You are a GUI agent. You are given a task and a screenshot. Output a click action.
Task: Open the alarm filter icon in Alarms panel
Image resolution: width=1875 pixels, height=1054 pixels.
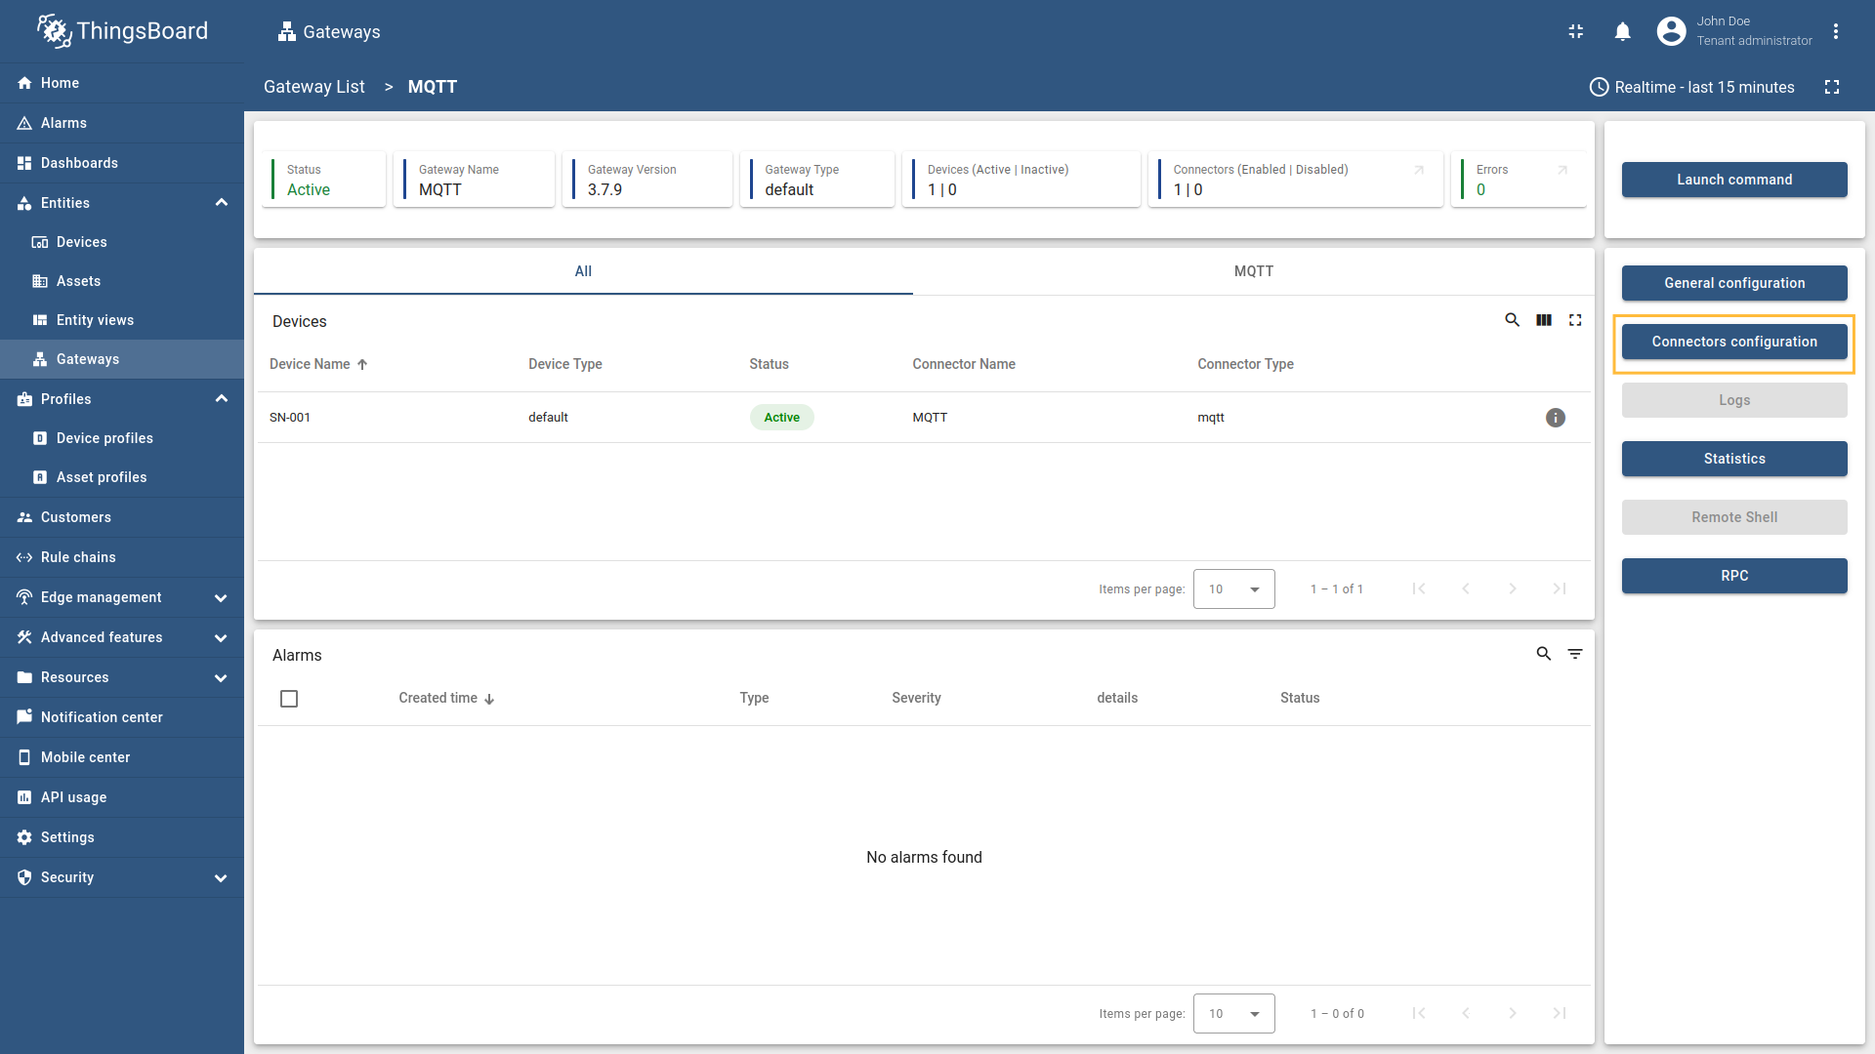(1575, 654)
